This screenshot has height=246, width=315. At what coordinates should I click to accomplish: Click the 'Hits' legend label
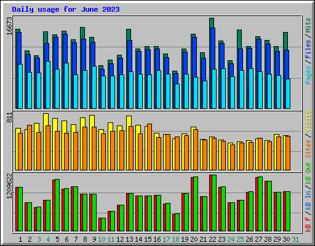click(308, 25)
